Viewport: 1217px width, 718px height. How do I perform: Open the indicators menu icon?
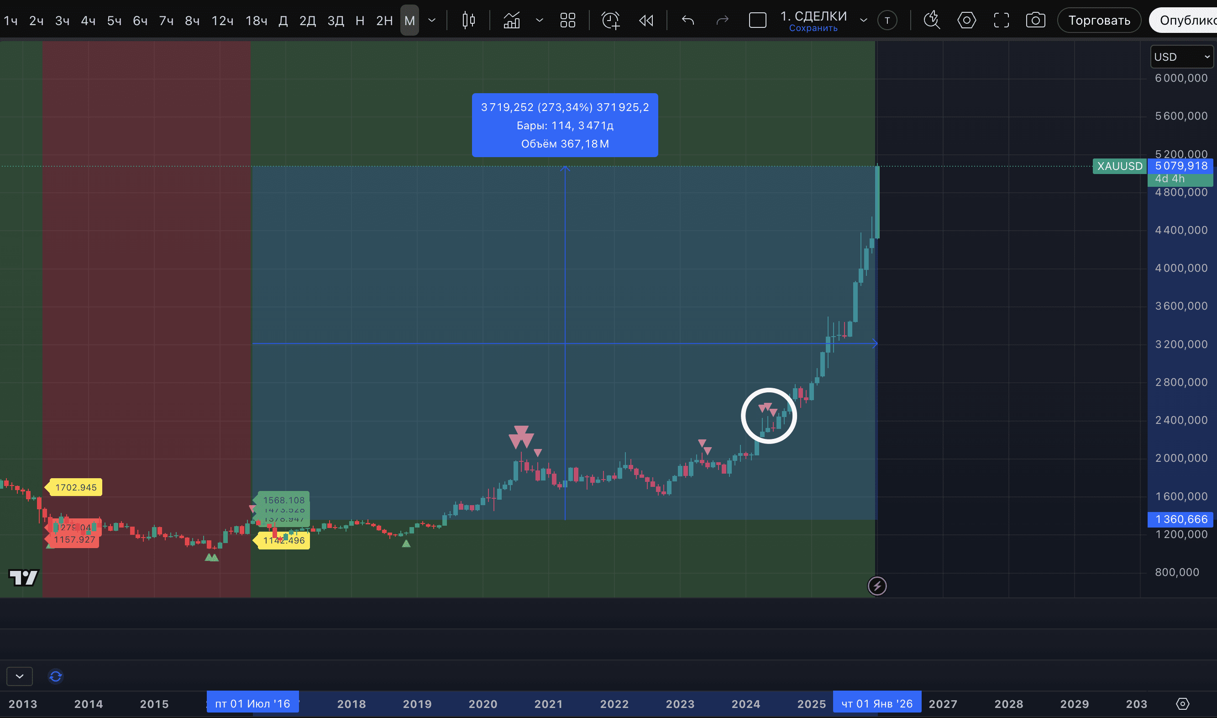tap(512, 20)
